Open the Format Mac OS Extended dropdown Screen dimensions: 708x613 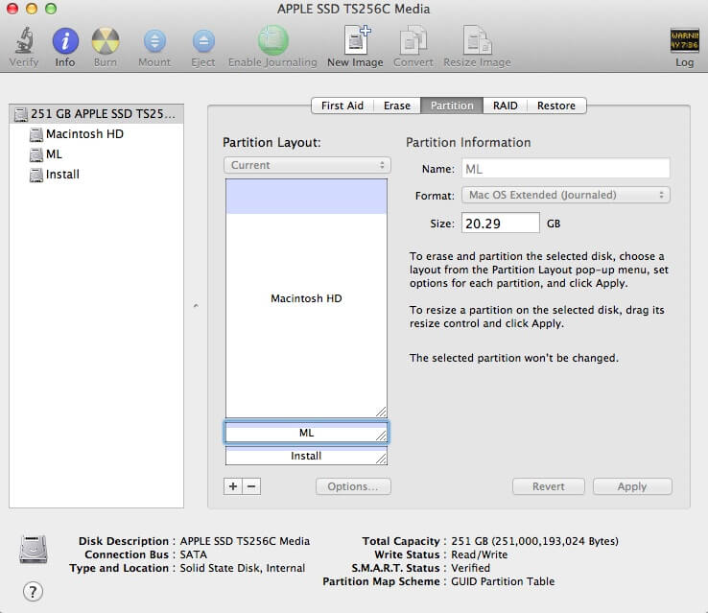pos(566,195)
